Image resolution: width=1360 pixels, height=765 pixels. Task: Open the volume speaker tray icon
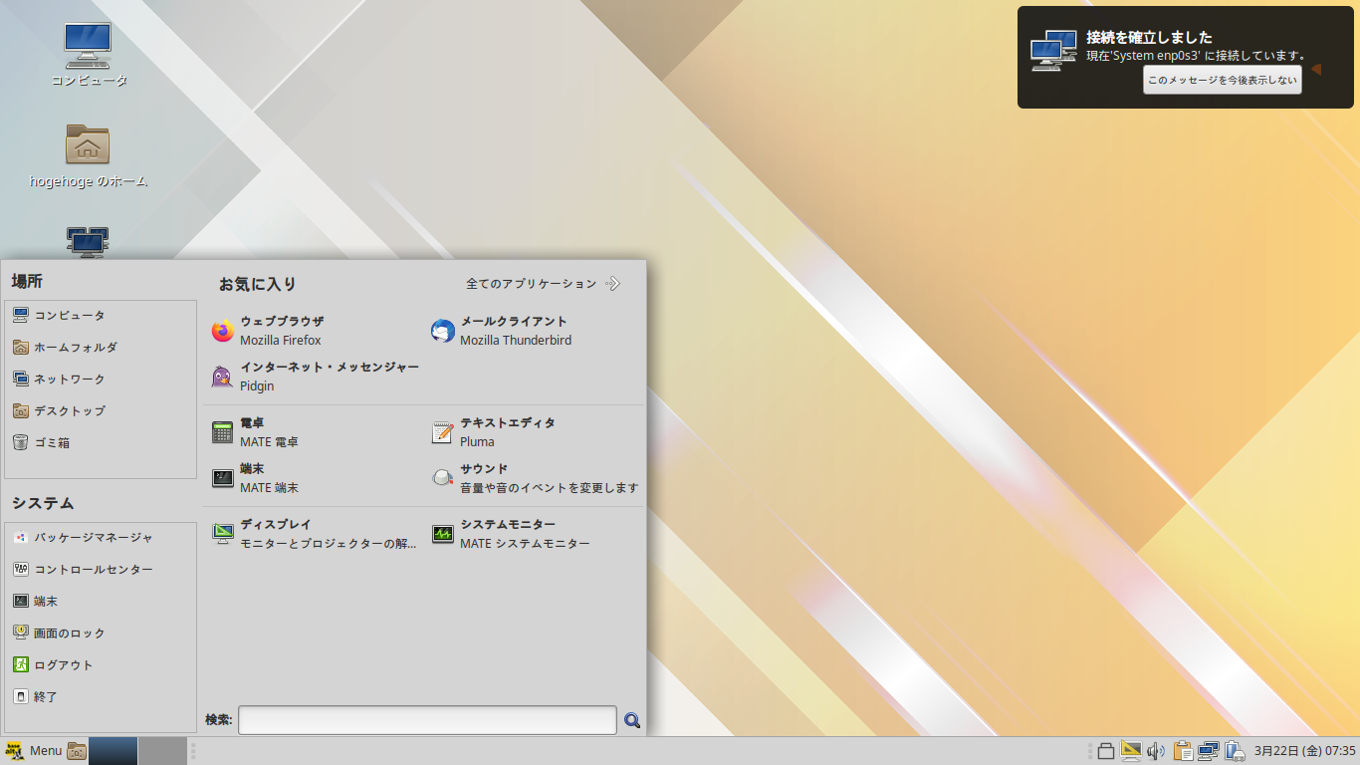[1156, 751]
